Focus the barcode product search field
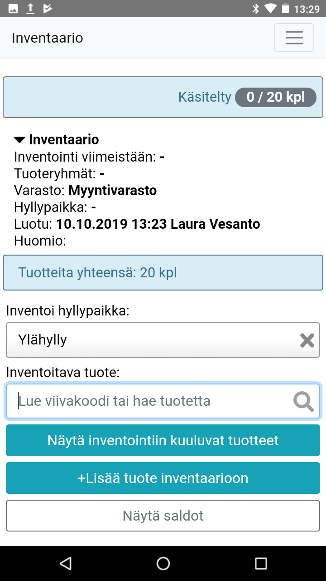This screenshot has width=326, height=581. [154, 401]
